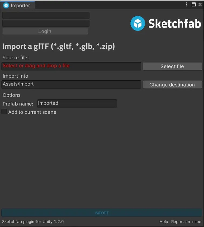204x227 pixels.
Task: Click the Sketchfab plugin version text
Action: 33,221
